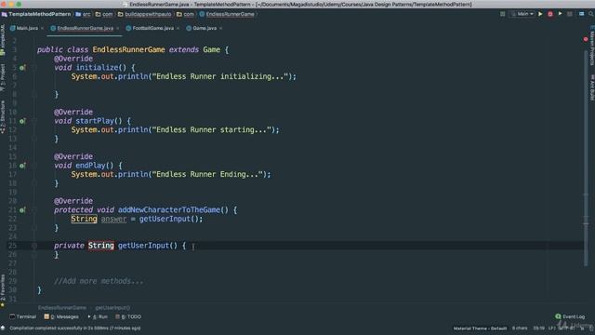The height and width of the screenshot is (335, 595).
Task: Click the cursor position indicator in status bar
Action: [x=539, y=328]
